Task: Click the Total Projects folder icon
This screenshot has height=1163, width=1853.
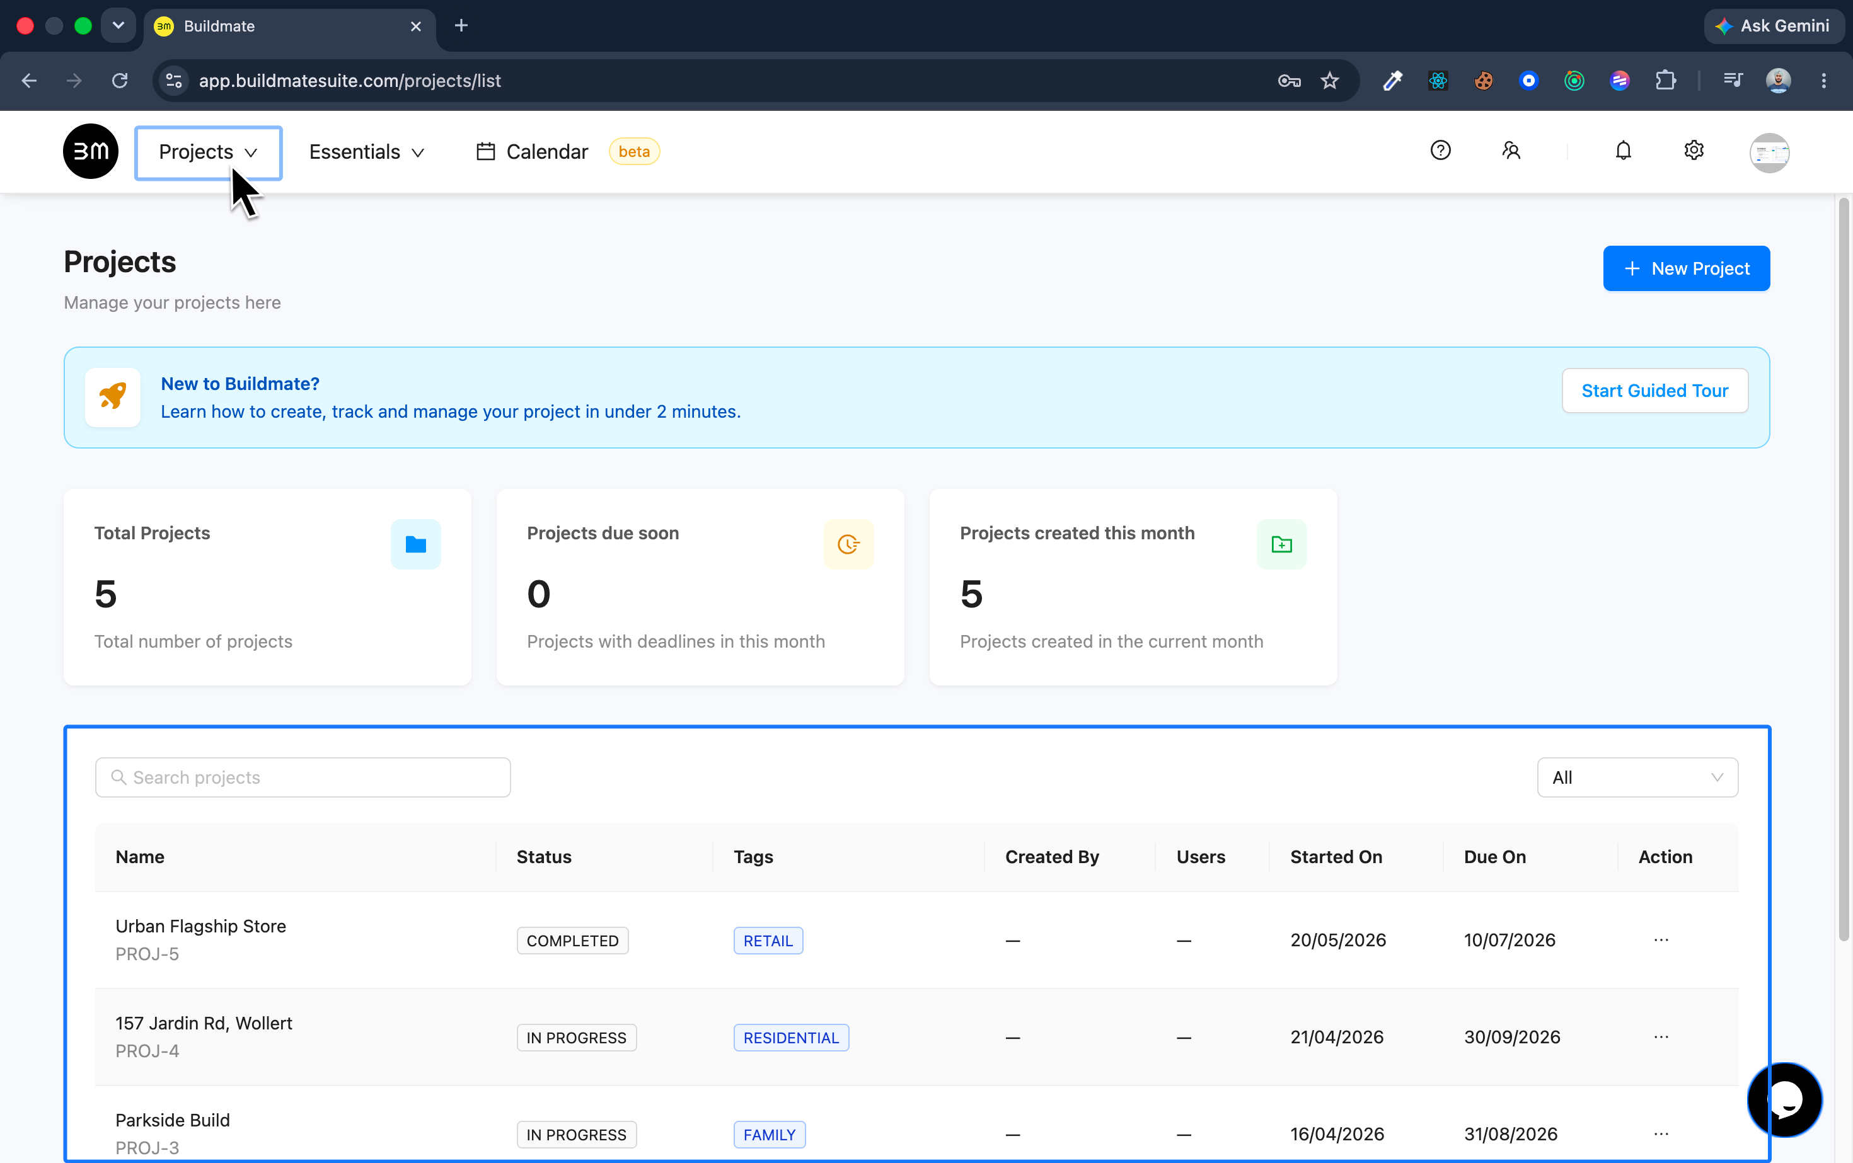Action: click(415, 544)
